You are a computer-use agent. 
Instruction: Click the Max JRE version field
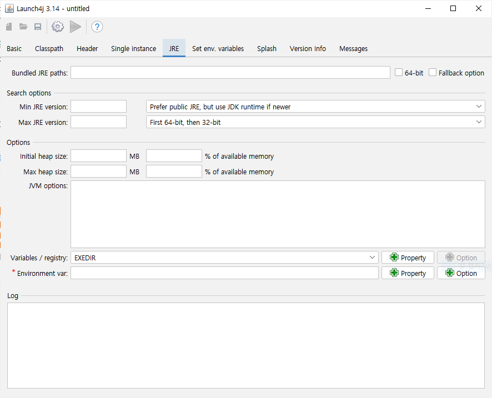pos(98,122)
